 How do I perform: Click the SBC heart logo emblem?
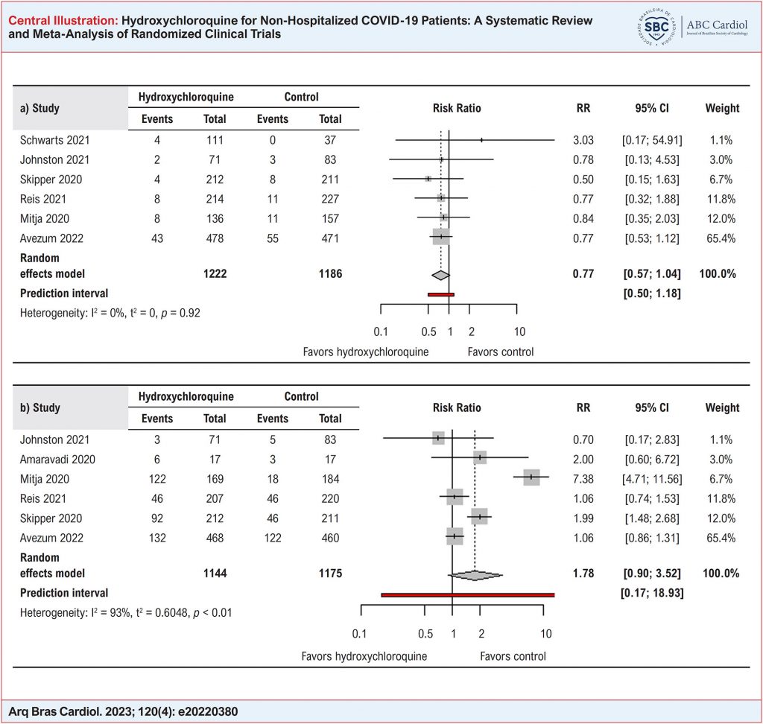coord(656,27)
